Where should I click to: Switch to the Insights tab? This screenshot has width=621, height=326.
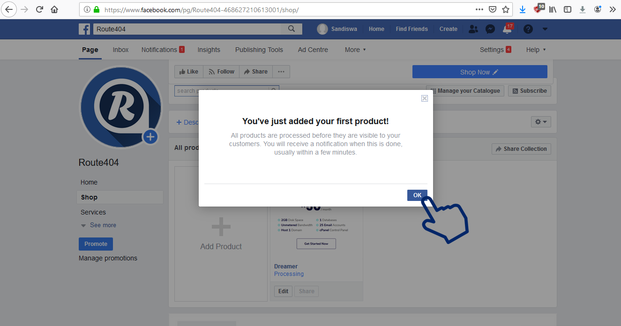(209, 50)
